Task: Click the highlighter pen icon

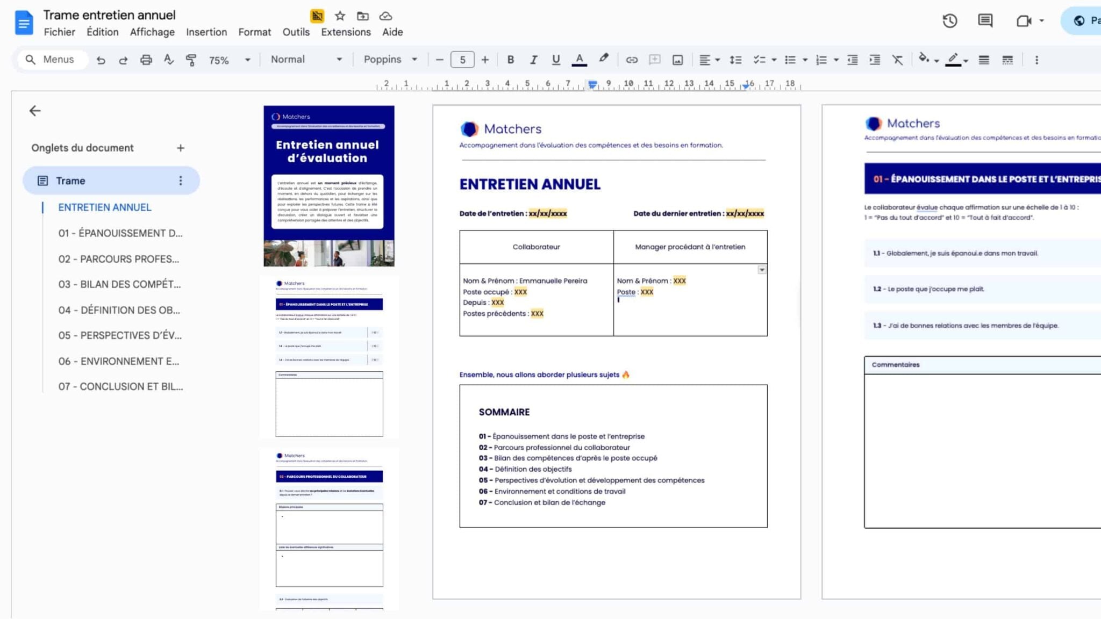Action: 604,59
